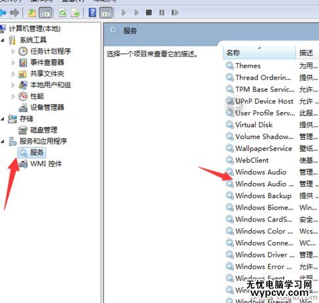The height and width of the screenshot is (303, 319).
Task: Click the gear icon beside WebClient
Action: point(230,160)
